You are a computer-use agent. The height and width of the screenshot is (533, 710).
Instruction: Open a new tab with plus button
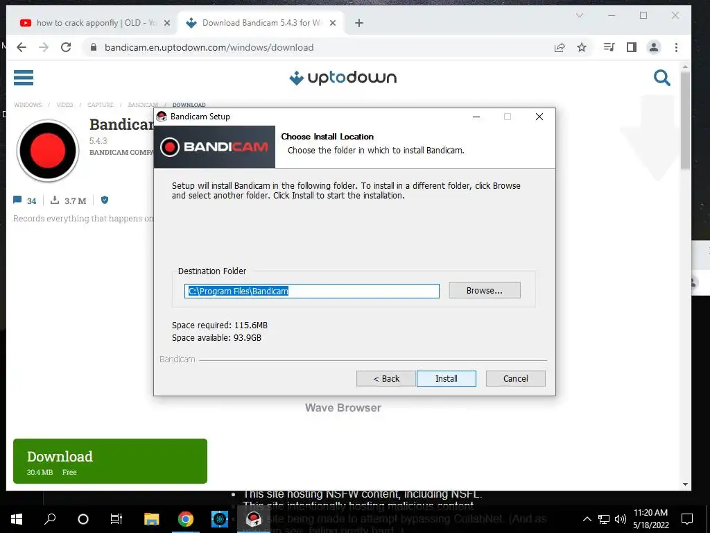pyautogui.click(x=359, y=23)
